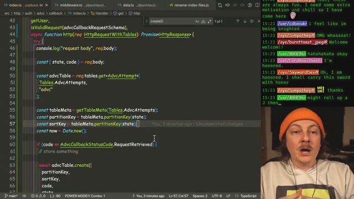Split the editor with split icon

(x=257, y=5)
